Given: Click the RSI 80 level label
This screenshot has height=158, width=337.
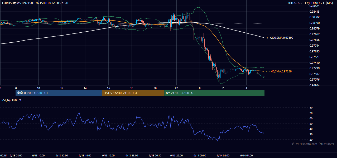Looking at the screenshot, I should (x=311, y=108).
